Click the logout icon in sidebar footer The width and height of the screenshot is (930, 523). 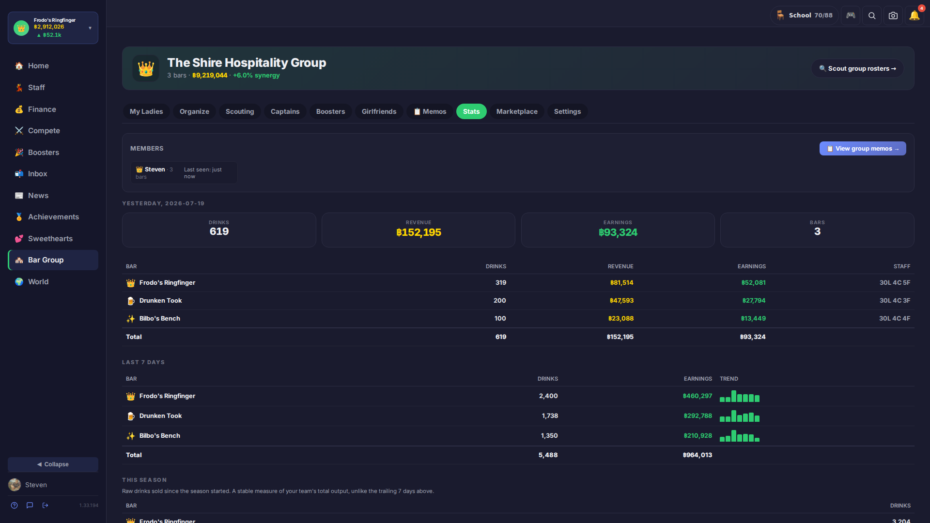(45, 505)
